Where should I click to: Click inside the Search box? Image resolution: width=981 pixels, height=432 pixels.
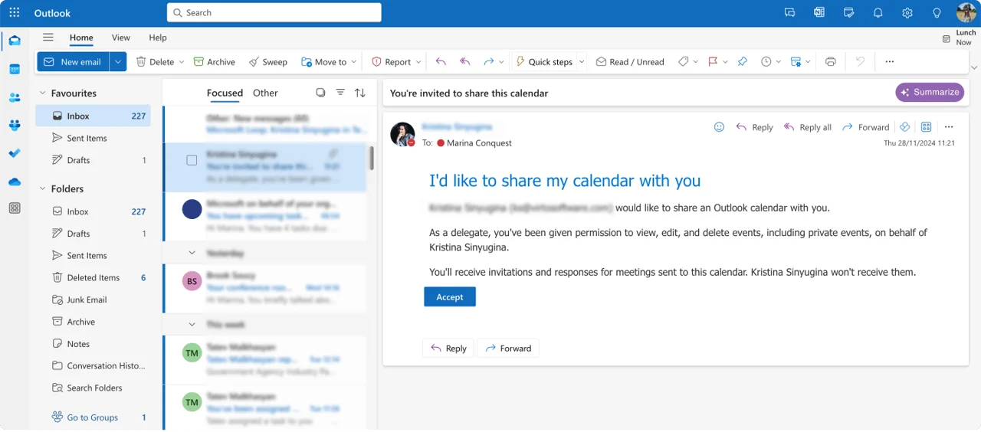(274, 13)
